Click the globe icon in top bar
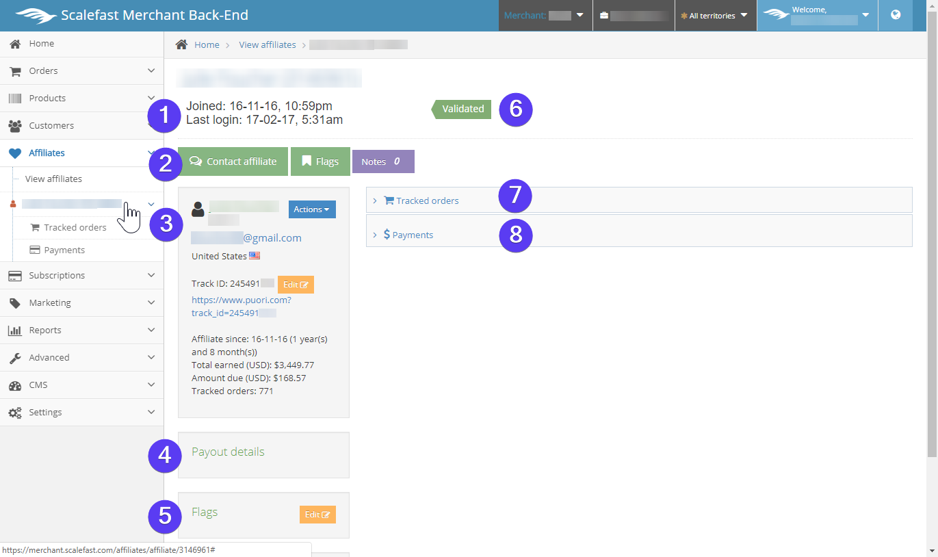938x557 pixels. pos(896,15)
